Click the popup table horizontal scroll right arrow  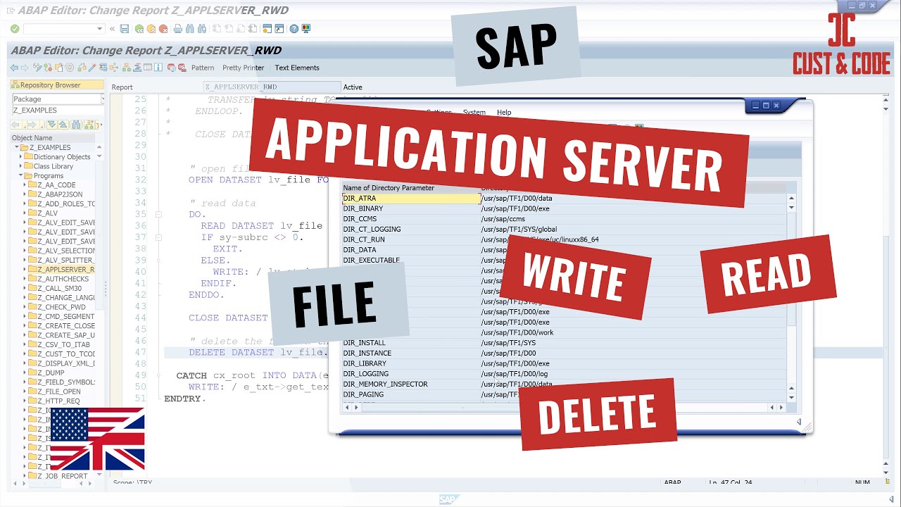pos(781,407)
